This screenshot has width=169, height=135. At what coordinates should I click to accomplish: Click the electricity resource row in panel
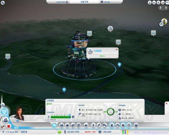coord(91,110)
